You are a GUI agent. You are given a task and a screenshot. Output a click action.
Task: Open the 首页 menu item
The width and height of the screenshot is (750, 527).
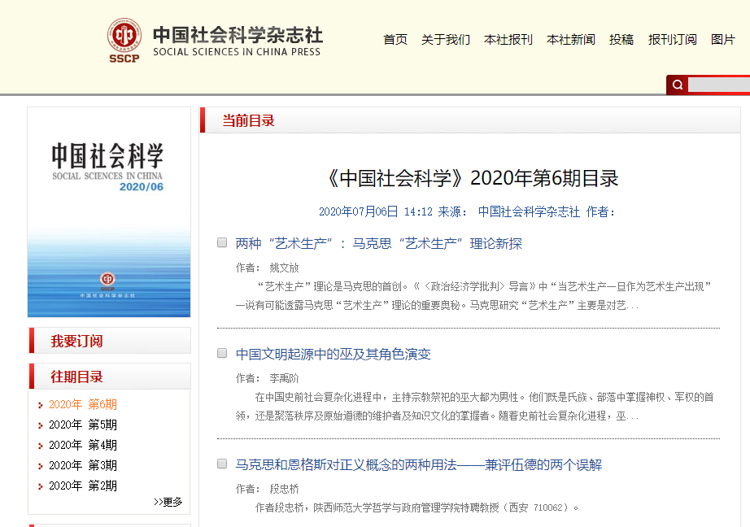(x=395, y=40)
